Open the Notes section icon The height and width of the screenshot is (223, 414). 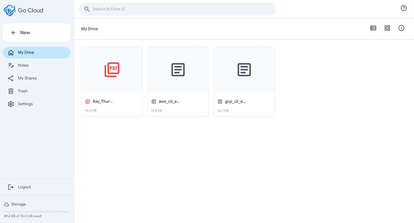coord(11,65)
